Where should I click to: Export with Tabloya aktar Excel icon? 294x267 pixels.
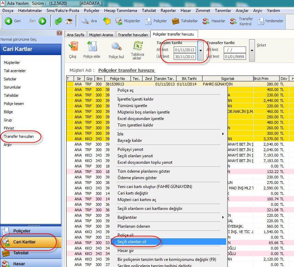click(137, 46)
